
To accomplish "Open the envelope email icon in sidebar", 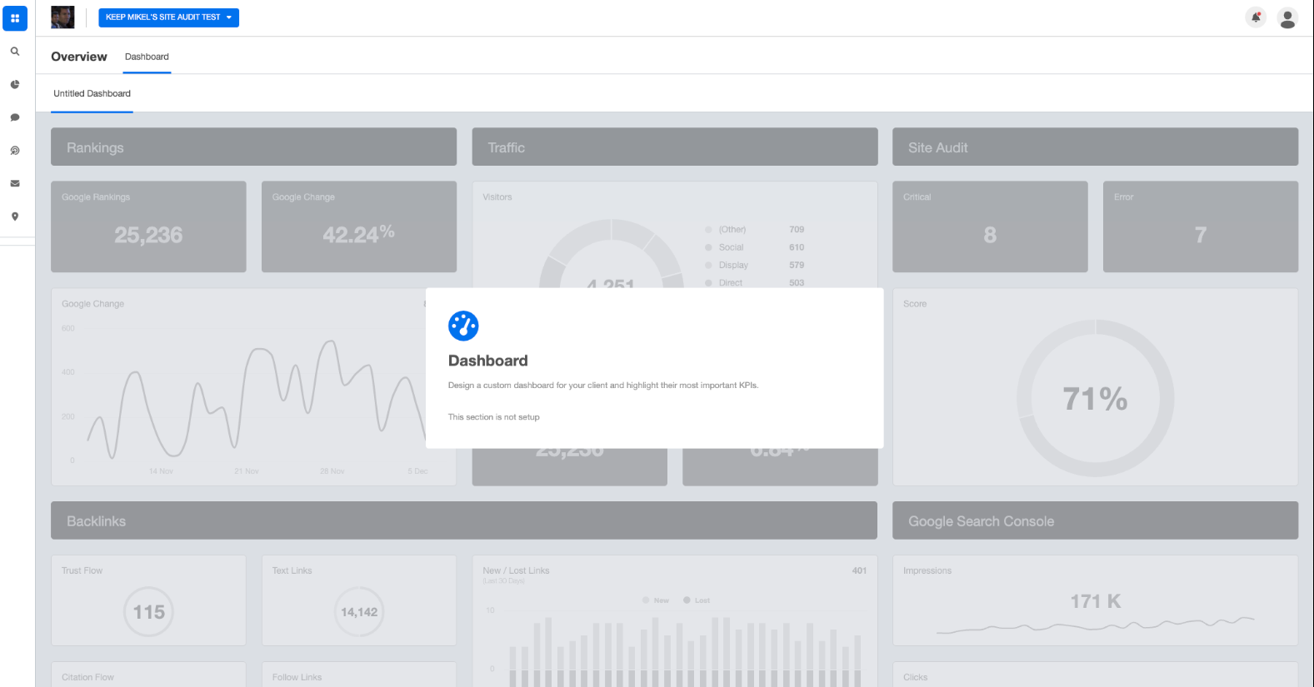I will point(15,183).
